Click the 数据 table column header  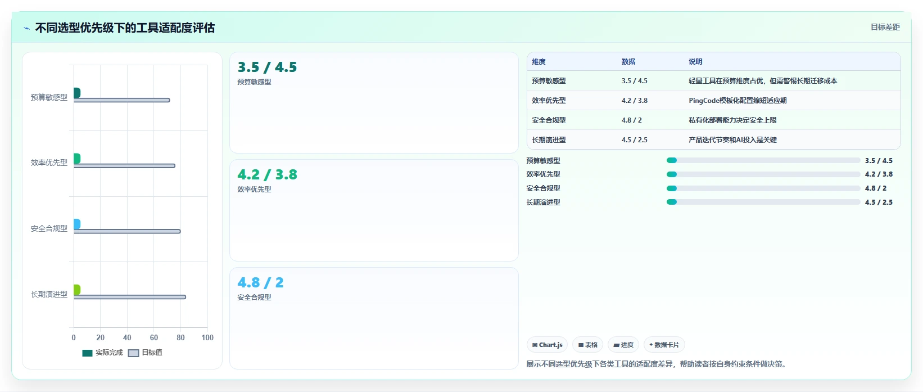pos(628,62)
